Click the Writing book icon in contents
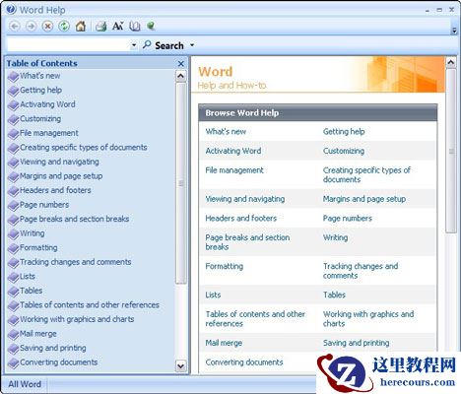Screen dimensions: 461x394 (x=14, y=233)
